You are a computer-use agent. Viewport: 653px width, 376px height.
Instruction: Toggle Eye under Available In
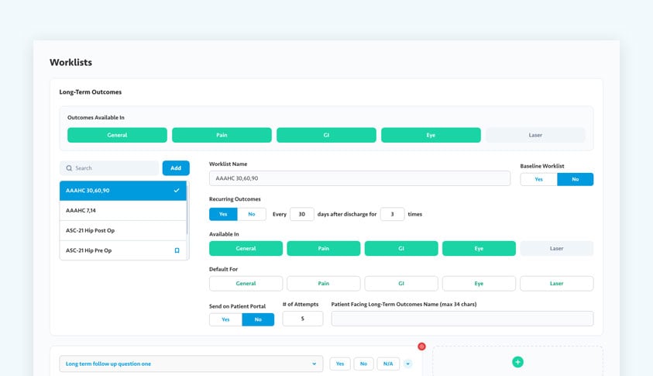point(479,248)
